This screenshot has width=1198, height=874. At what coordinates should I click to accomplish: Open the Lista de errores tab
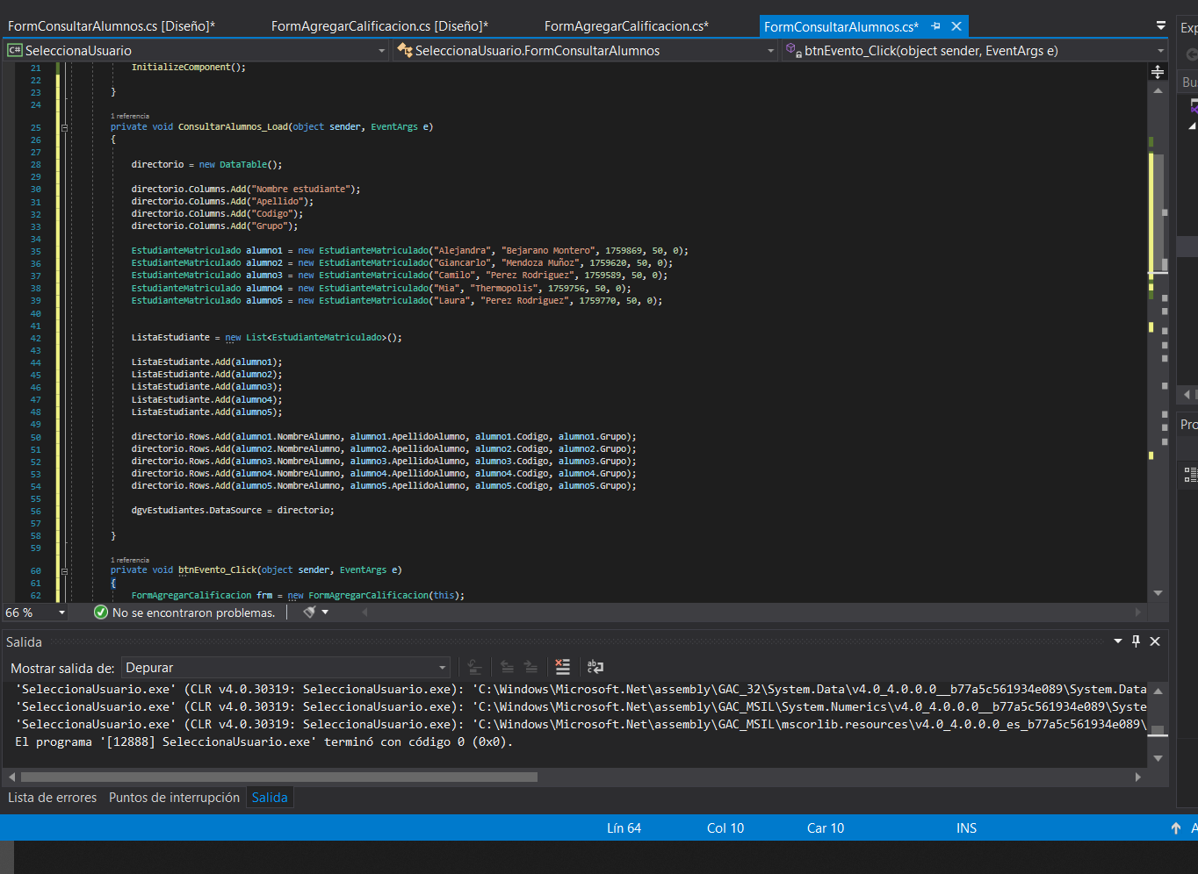(x=53, y=798)
